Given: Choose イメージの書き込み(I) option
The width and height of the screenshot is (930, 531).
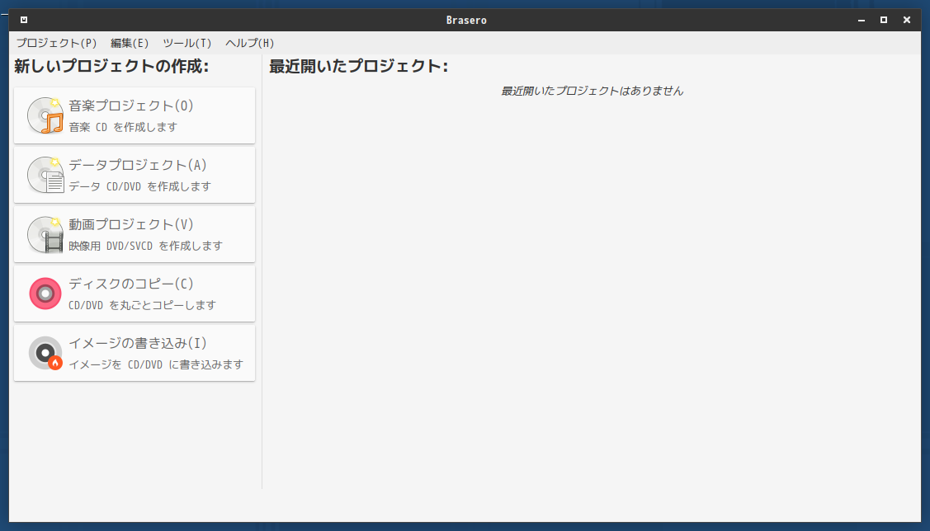Looking at the screenshot, I should coord(135,353).
